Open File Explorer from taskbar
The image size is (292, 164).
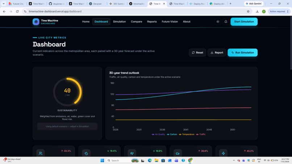pyautogui.click(x=157, y=160)
